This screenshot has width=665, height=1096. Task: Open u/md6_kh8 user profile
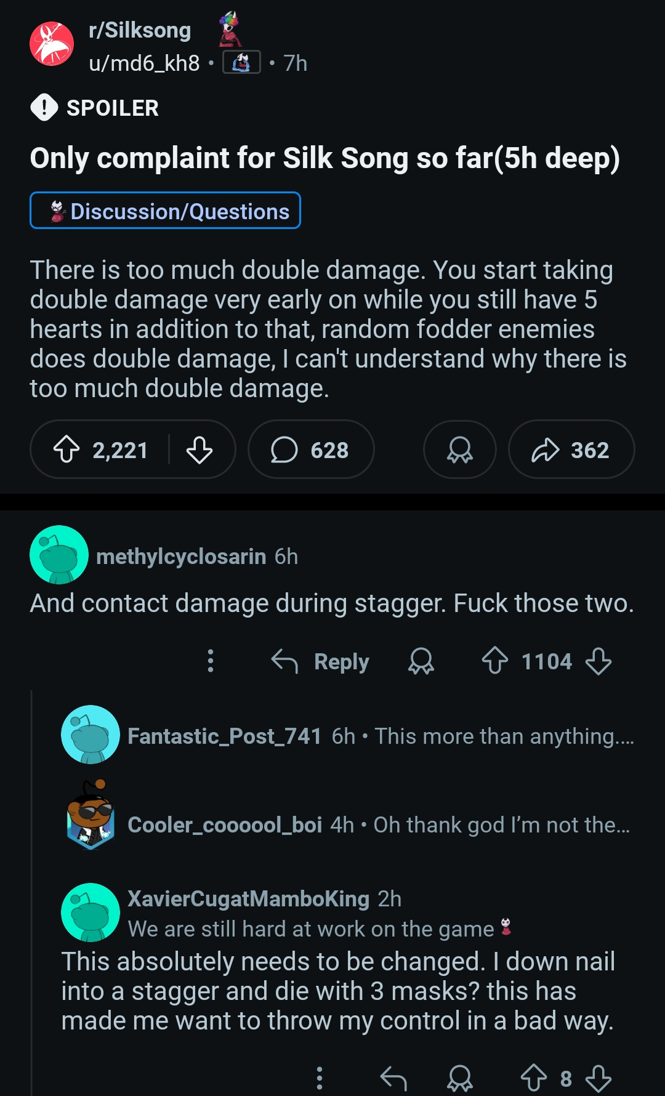144,63
